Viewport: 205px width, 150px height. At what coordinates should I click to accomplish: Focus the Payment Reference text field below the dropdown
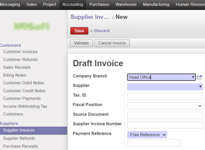154,143
